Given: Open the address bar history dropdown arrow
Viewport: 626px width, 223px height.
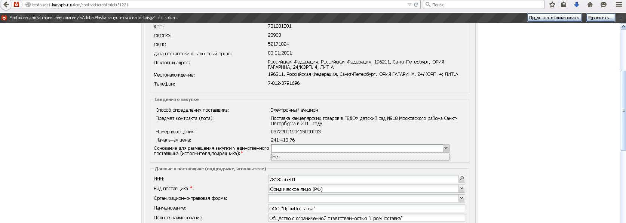Looking at the screenshot, I should pos(409,5).
